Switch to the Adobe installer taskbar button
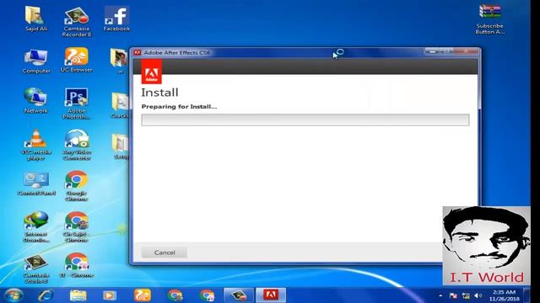The height and width of the screenshot is (303, 540). pyautogui.click(x=271, y=295)
